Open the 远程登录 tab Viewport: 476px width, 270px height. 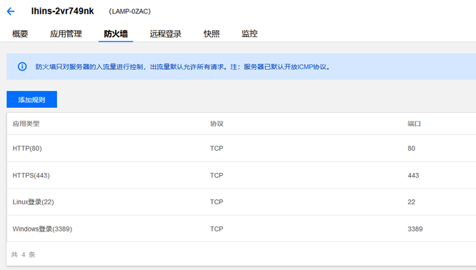pyautogui.click(x=165, y=34)
